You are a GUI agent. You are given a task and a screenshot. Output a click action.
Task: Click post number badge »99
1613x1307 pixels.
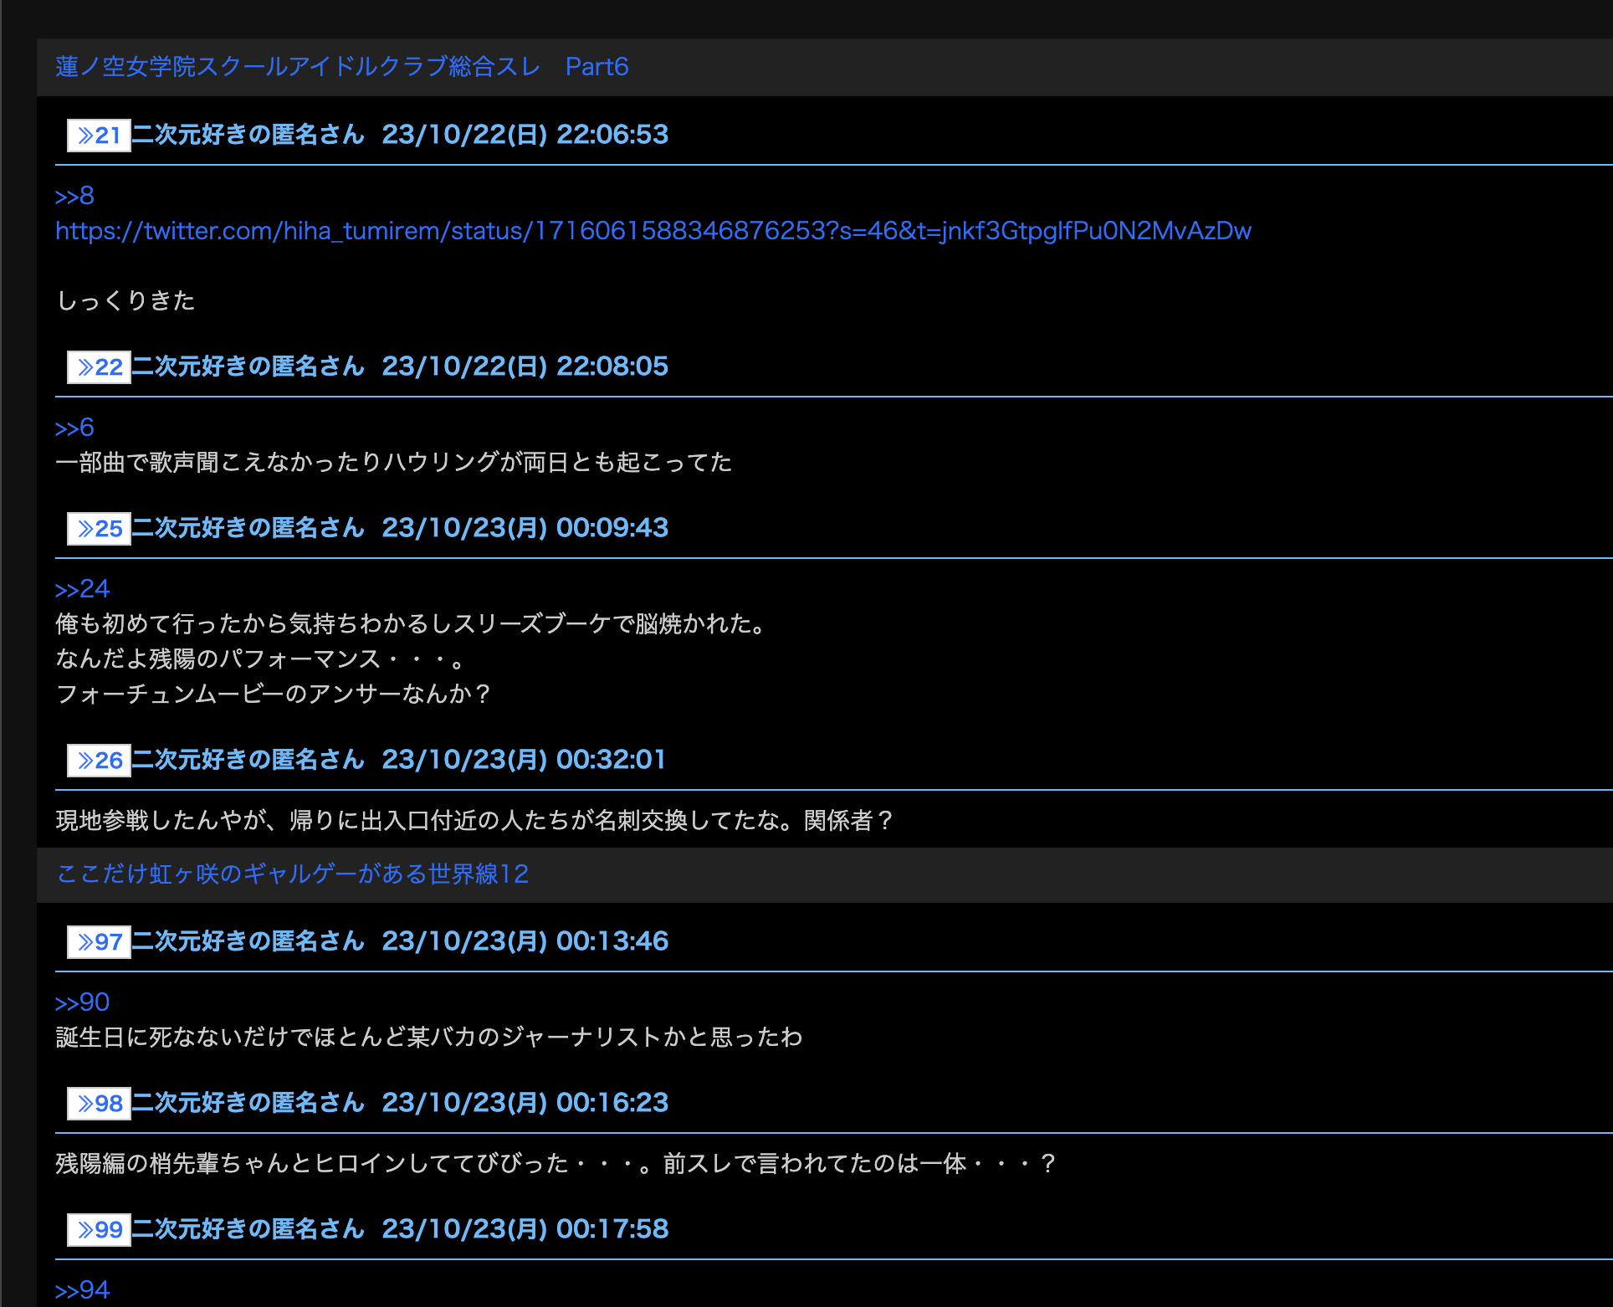click(99, 1230)
